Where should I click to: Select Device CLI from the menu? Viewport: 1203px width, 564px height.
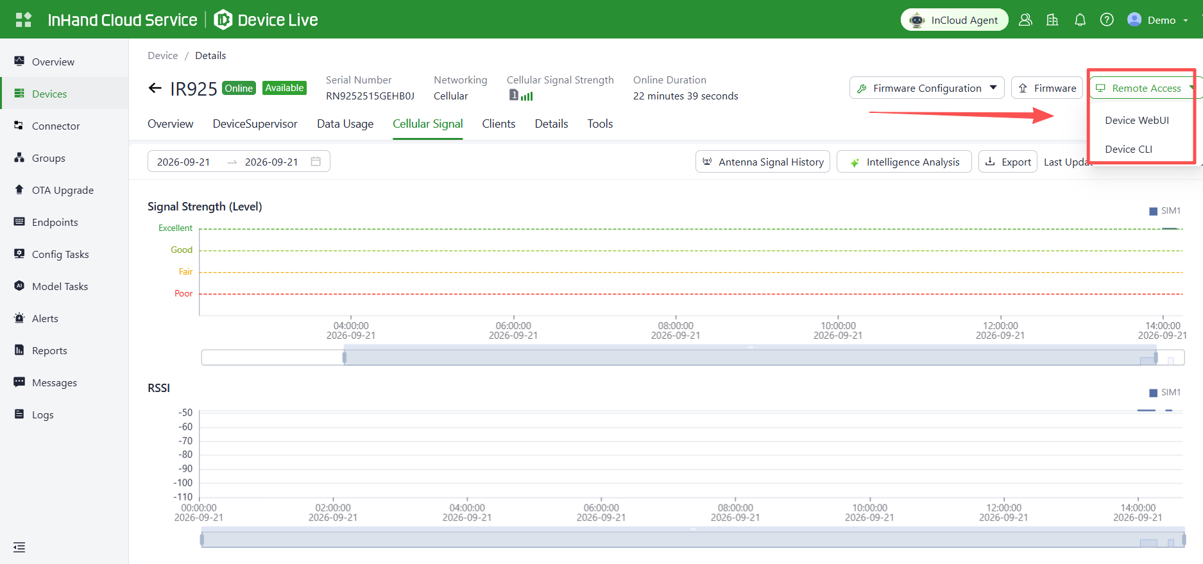(1129, 149)
